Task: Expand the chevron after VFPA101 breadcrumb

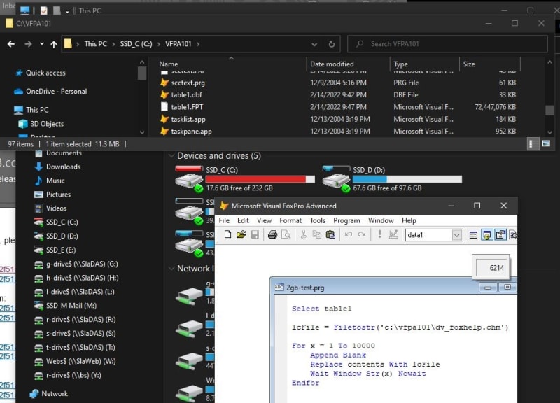Action: (198, 44)
